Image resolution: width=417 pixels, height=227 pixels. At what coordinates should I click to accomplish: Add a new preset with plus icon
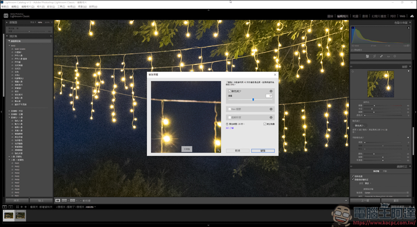[x=51, y=36]
